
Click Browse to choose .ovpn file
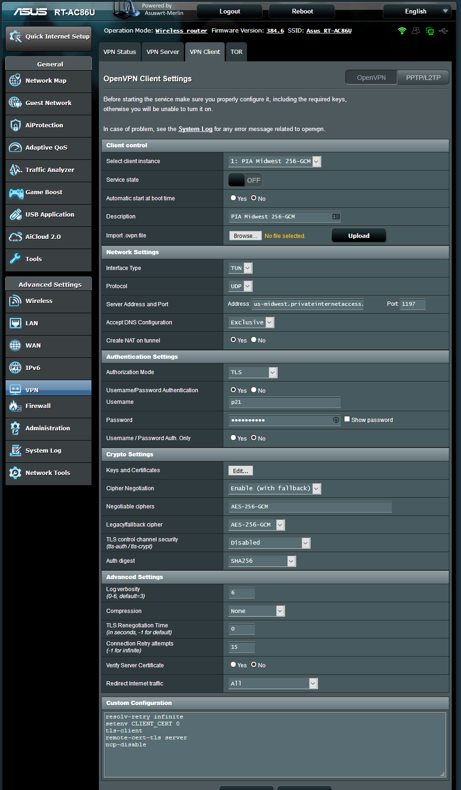pyautogui.click(x=246, y=236)
